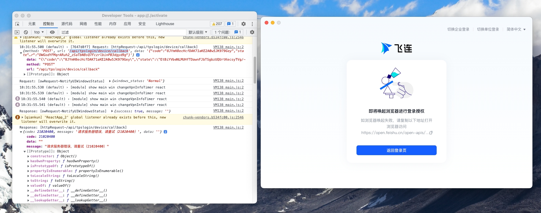Expand the isPrototypeOf property
This screenshot has width=541, height=213.
click(28, 166)
